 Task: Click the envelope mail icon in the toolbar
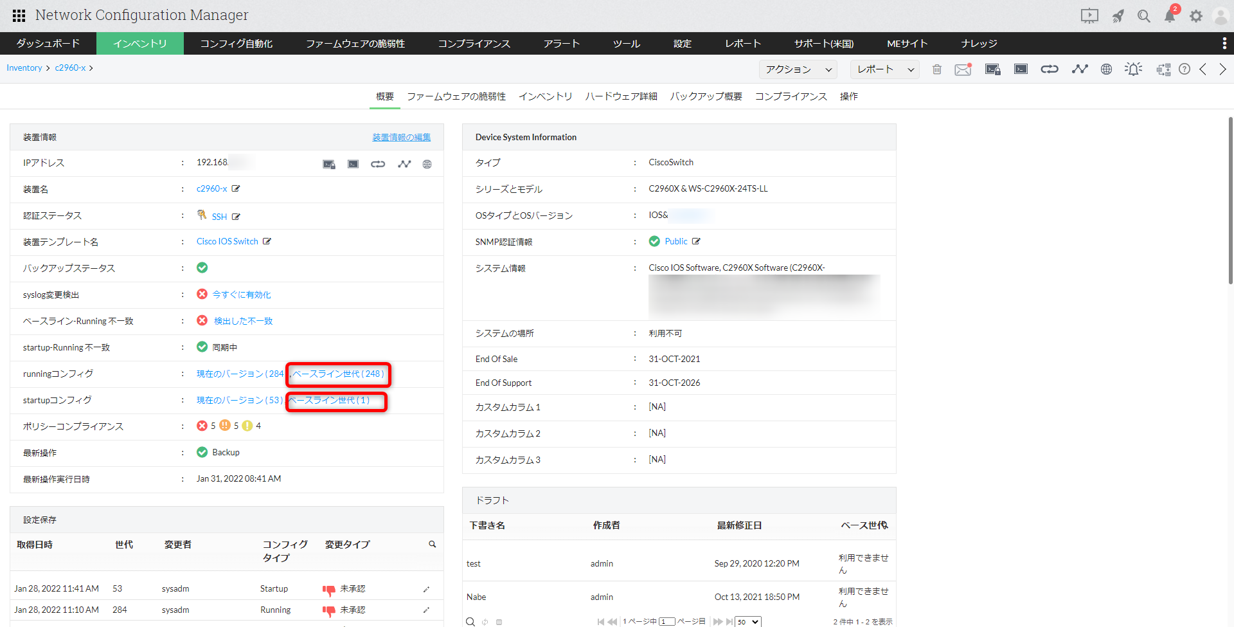coord(963,69)
